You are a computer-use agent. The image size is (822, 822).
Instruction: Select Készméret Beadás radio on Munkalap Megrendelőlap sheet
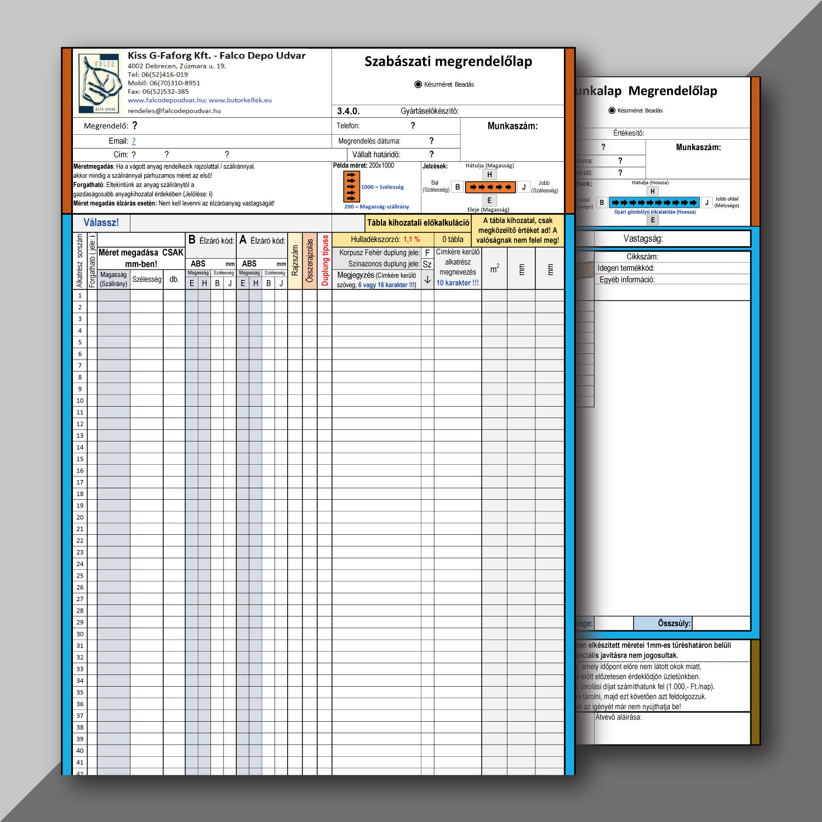tap(612, 111)
